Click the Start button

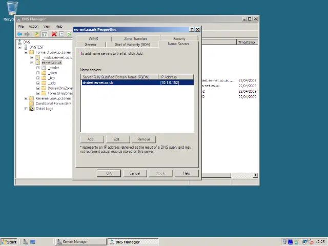(x=9, y=242)
